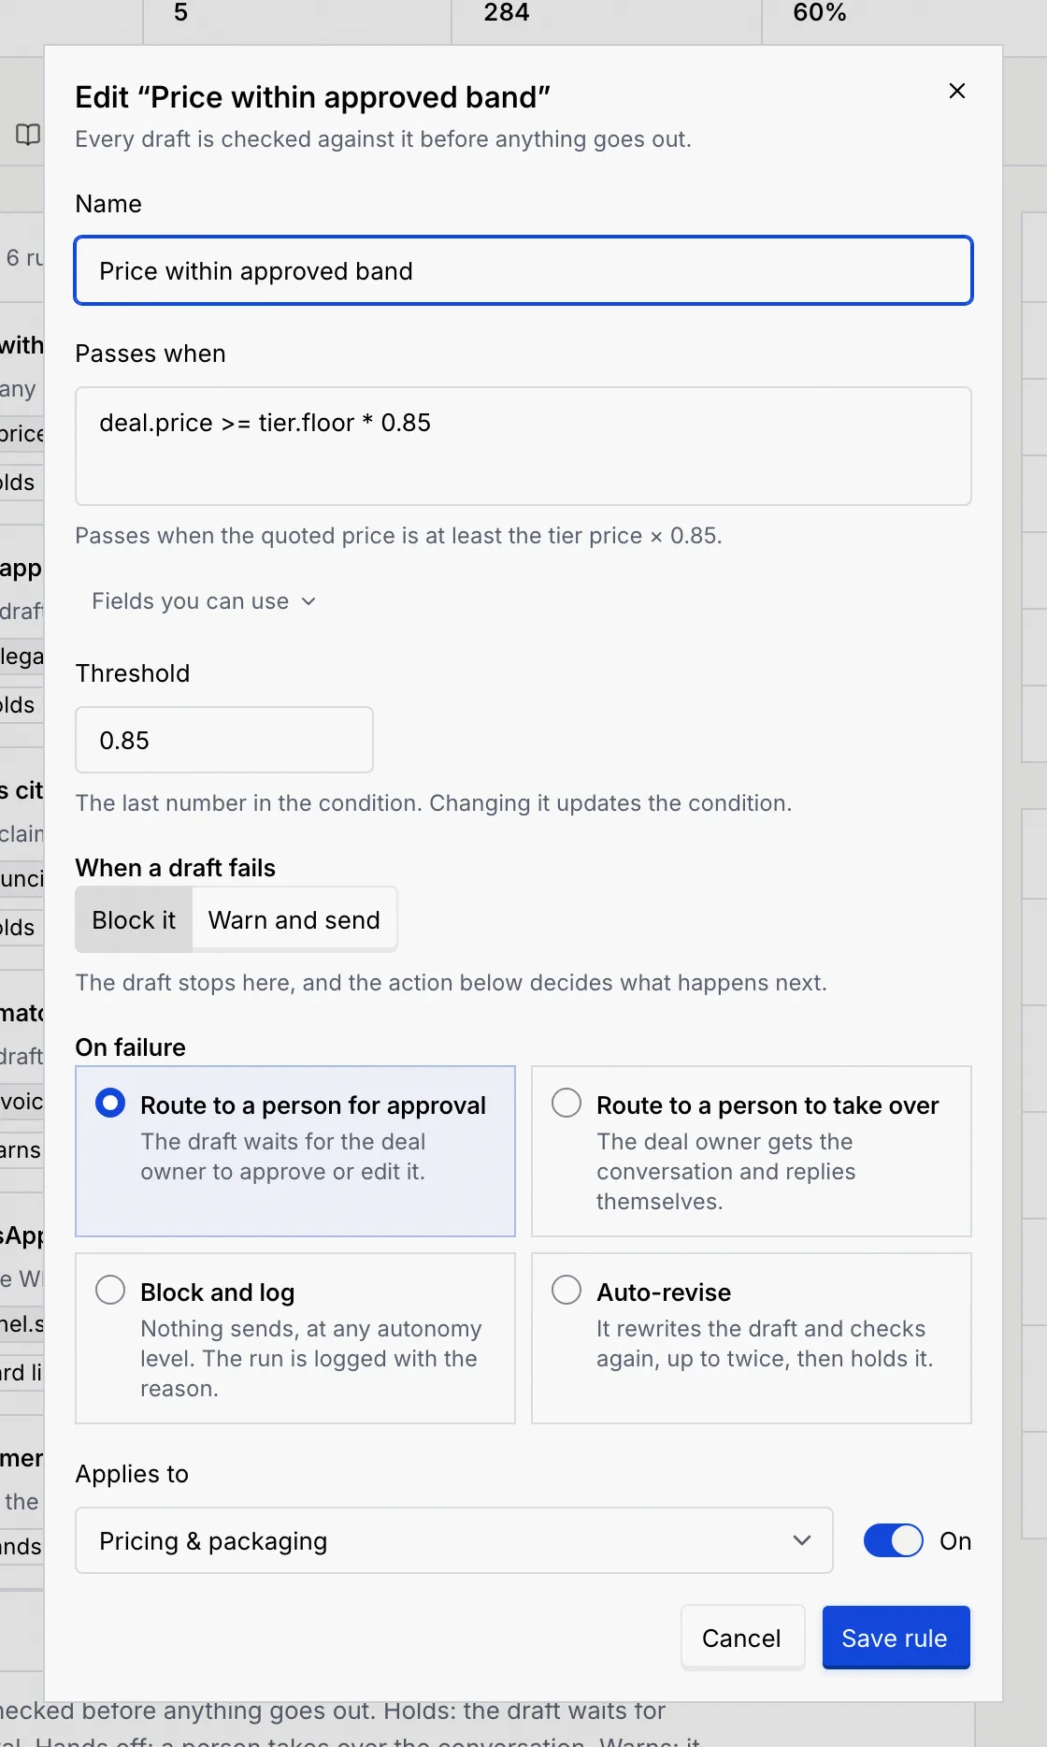Click the 60% value in background stats
This screenshot has height=1747, width=1047.
820,12
